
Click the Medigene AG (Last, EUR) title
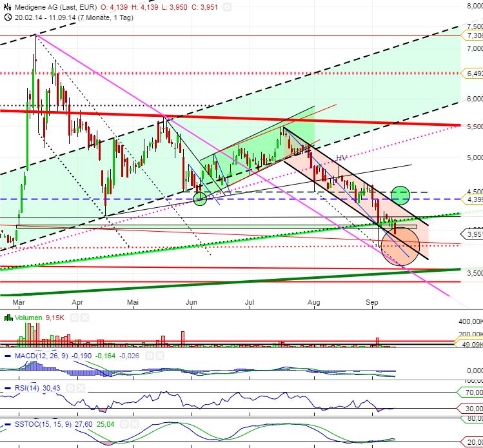coord(55,7)
